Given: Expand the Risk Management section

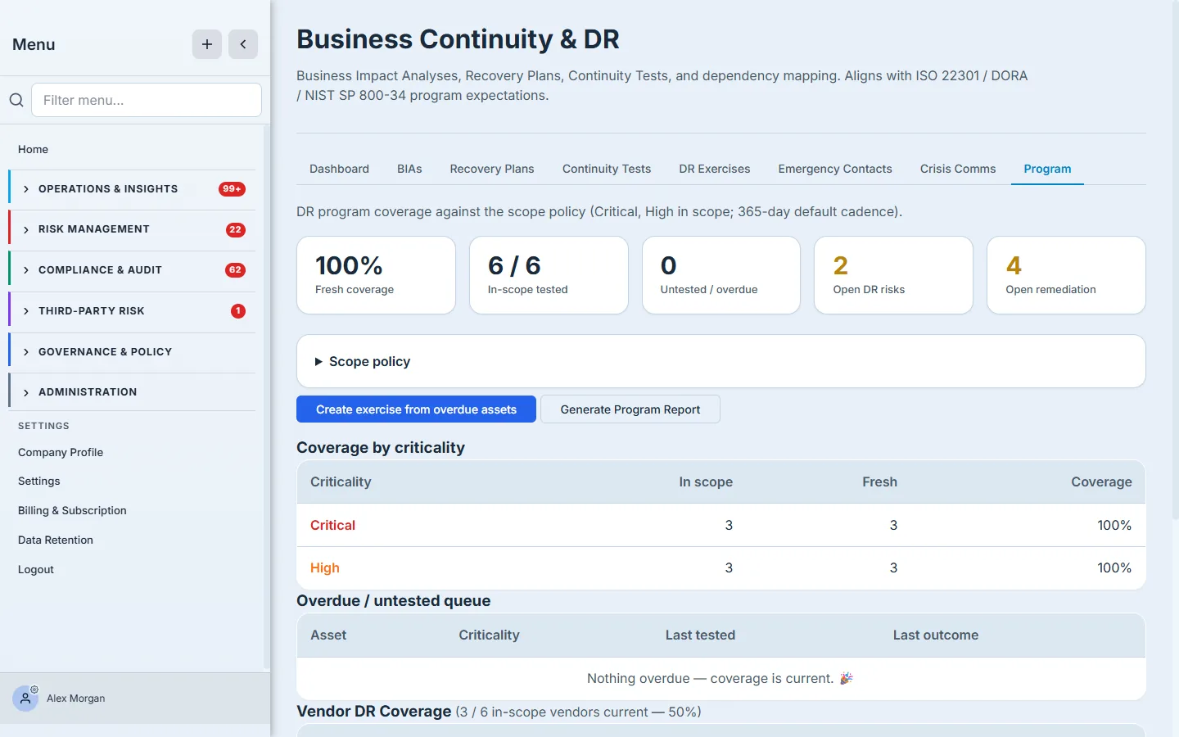Looking at the screenshot, I should coord(132,229).
